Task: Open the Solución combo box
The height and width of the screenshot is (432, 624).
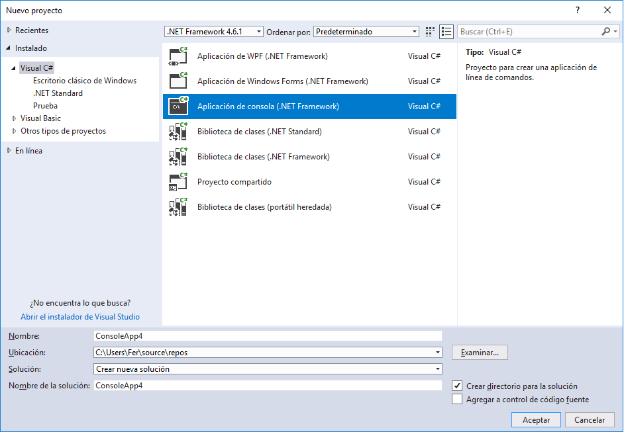Action: pyautogui.click(x=268, y=369)
